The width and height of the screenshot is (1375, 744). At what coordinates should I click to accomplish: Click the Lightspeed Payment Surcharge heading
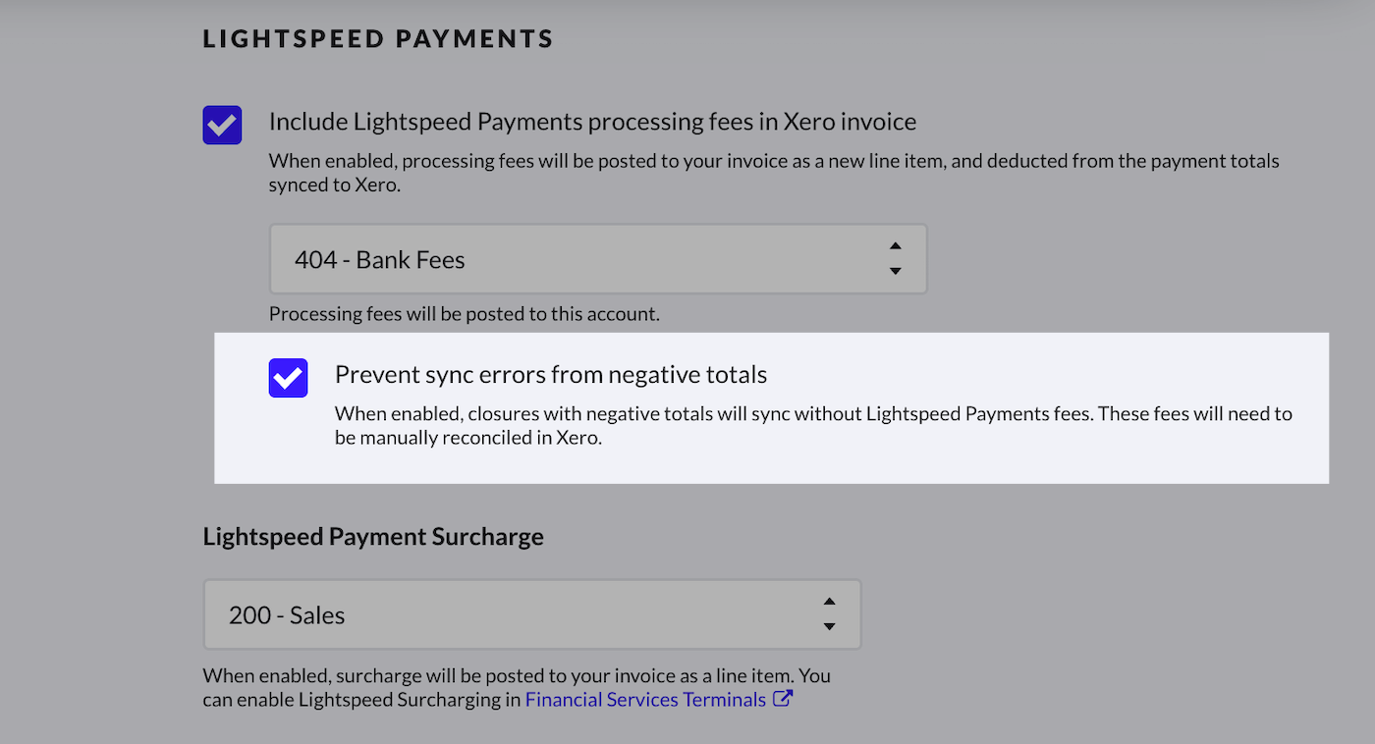(x=373, y=537)
